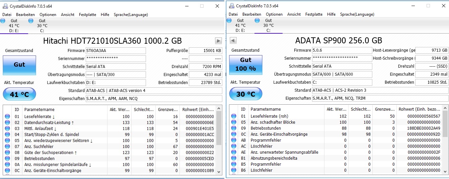This screenshot has width=449, height=179.
Task: Select the Anz. Geräte-Einschaltvorgänge row in ADATA table
Action: click(336, 134)
